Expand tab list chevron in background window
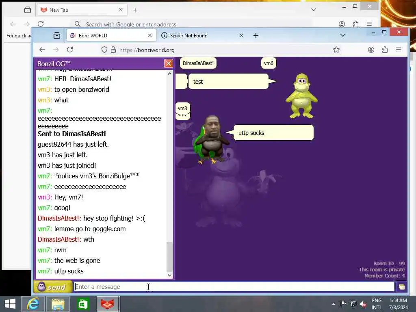The width and height of the screenshot is (416, 312). click(x=314, y=10)
